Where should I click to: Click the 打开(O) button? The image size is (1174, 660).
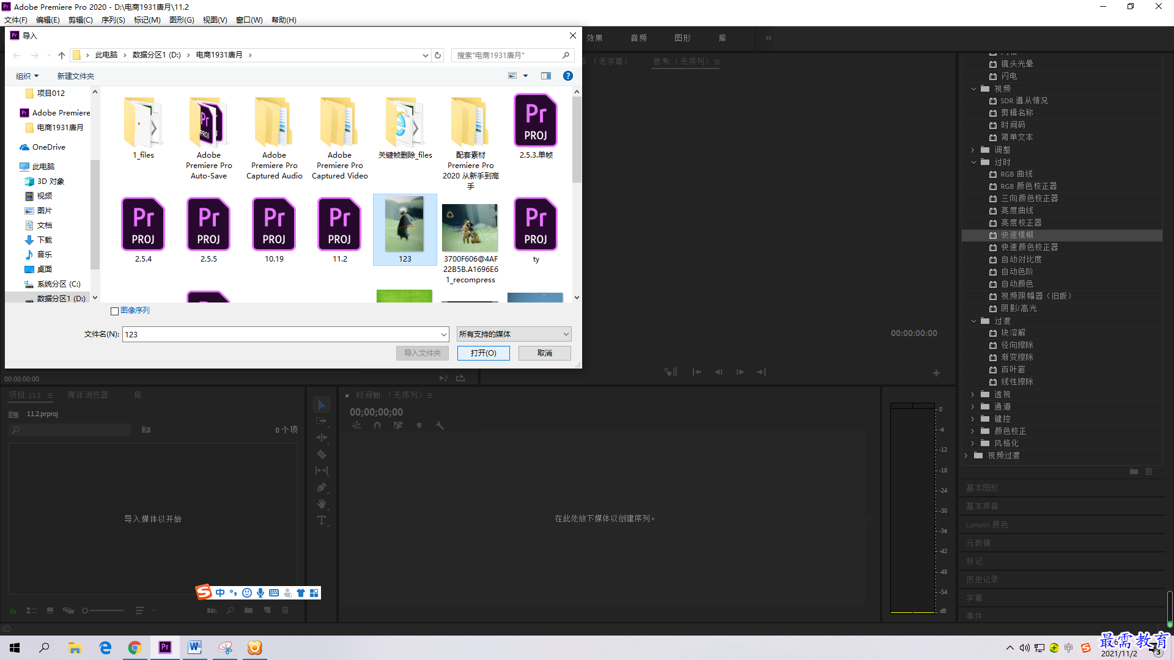tap(483, 353)
